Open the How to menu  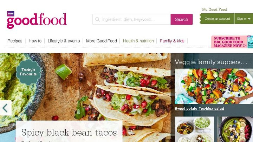click(x=35, y=41)
